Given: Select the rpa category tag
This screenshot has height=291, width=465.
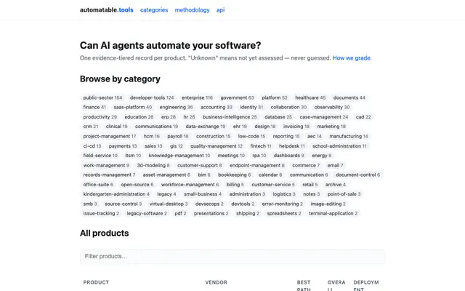Looking at the screenshot, I should pyautogui.click(x=259, y=156).
